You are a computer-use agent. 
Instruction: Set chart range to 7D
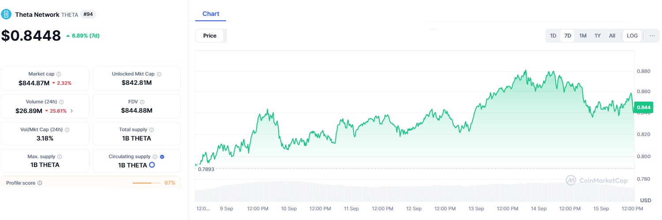click(x=567, y=36)
